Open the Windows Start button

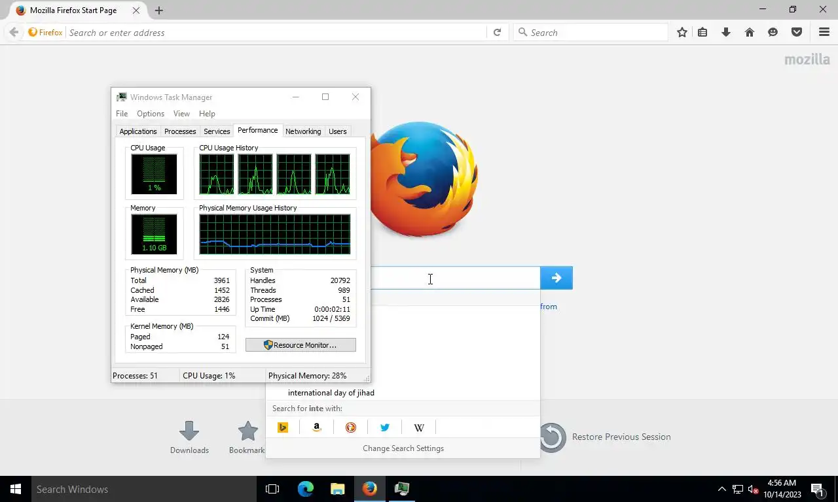(16, 489)
